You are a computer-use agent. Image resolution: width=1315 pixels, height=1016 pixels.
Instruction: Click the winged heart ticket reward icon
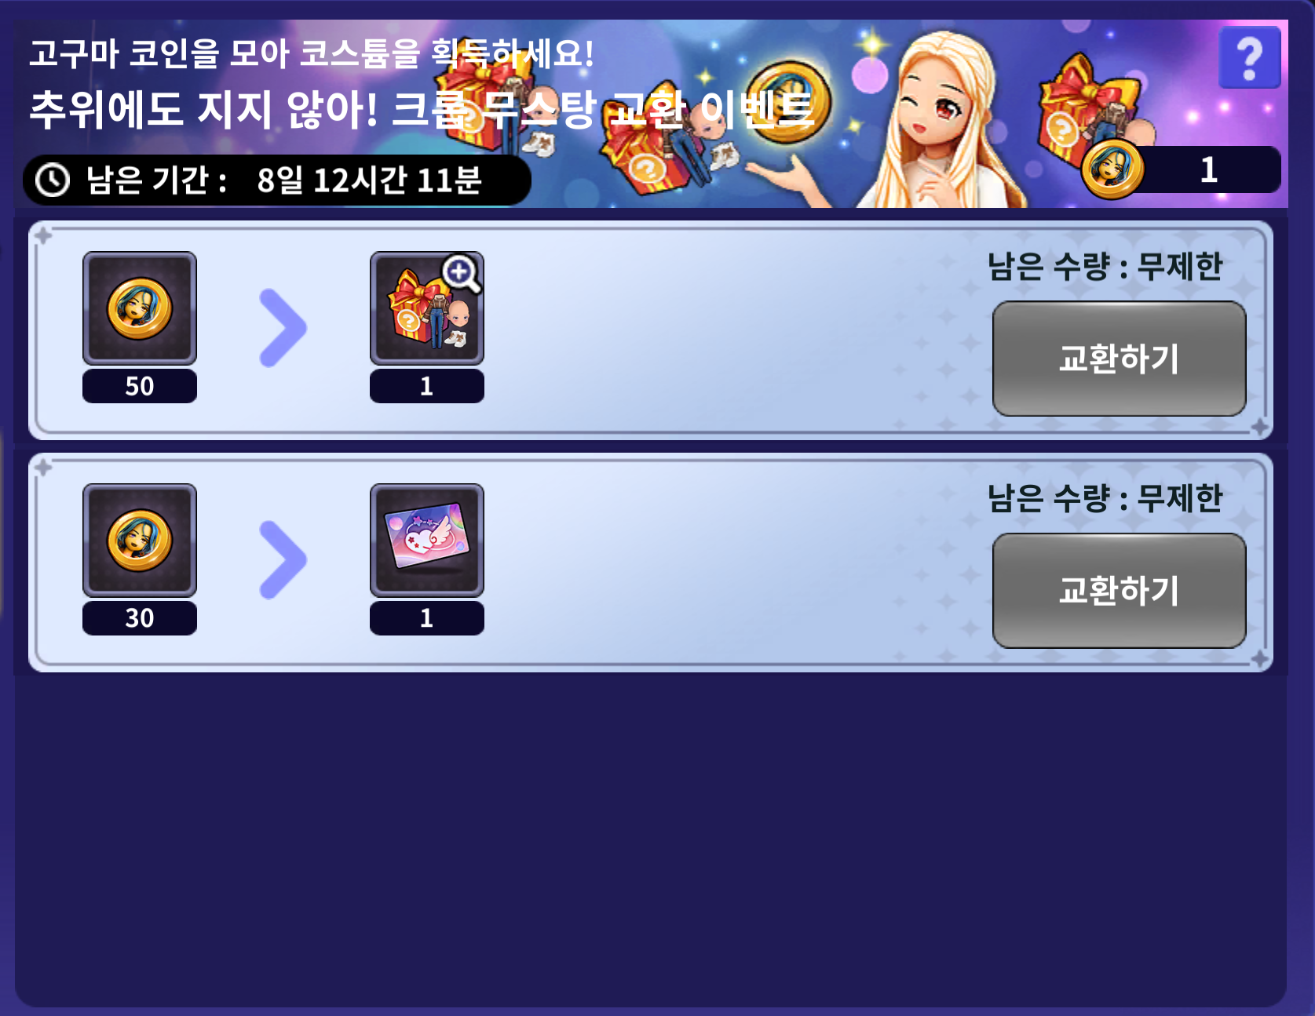(427, 541)
